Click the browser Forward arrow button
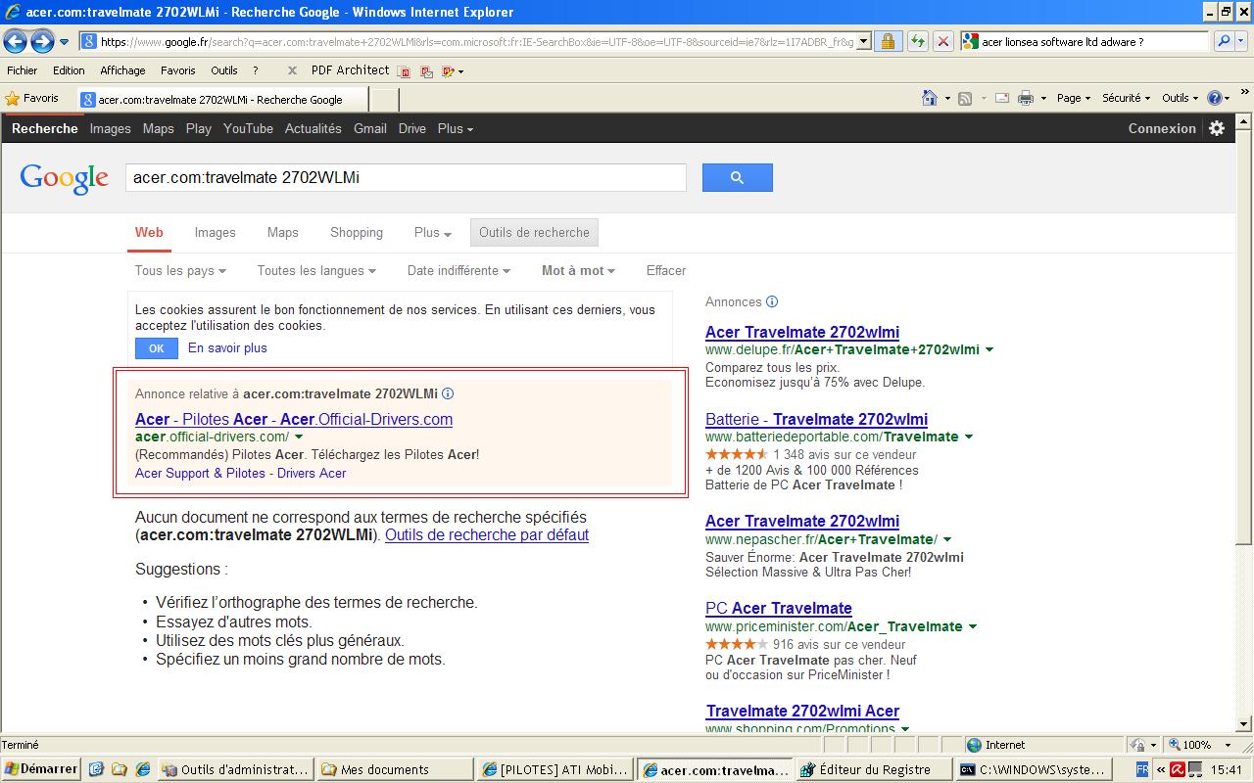This screenshot has width=1254, height=783. tap(42, 41)
